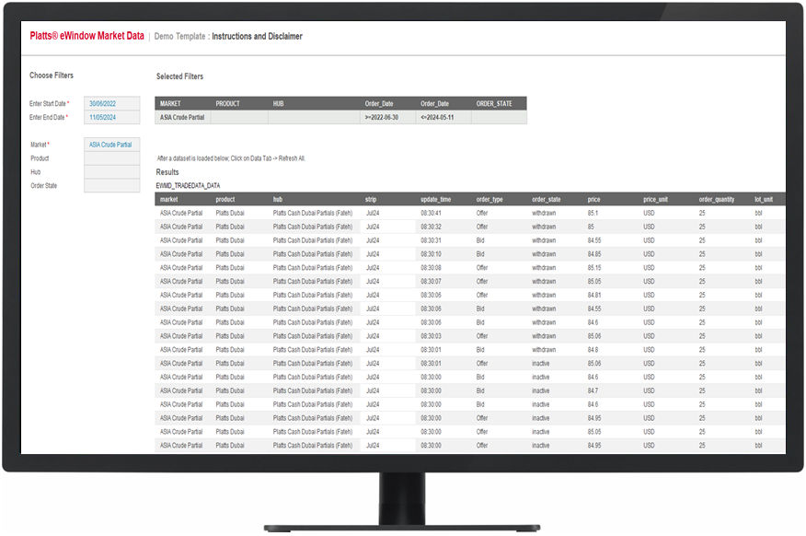Viewport: 806px width, 536px height.
Task: Click the update_time cell 08:30:10
Action: (x=431, y=254)
